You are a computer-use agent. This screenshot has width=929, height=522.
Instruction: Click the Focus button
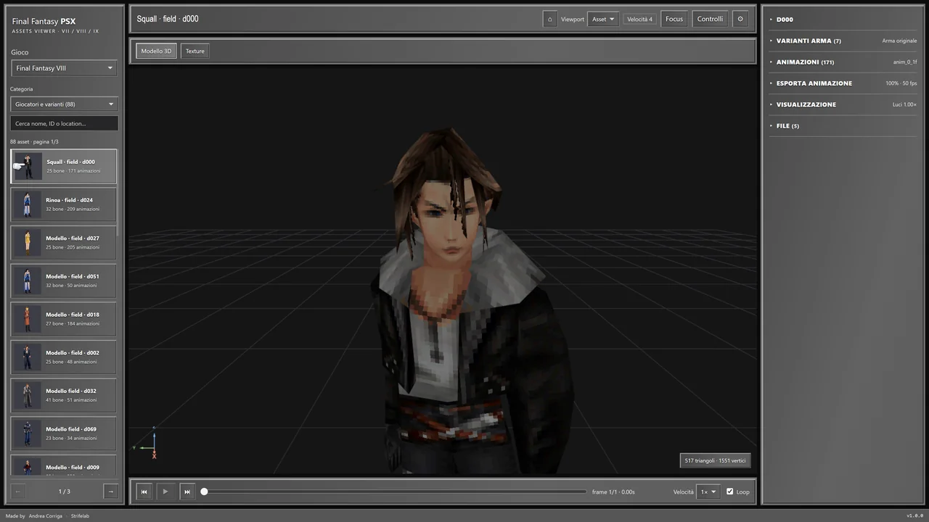674,19
